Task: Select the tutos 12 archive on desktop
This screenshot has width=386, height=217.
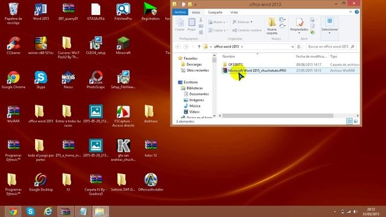Action: [151, 149]
